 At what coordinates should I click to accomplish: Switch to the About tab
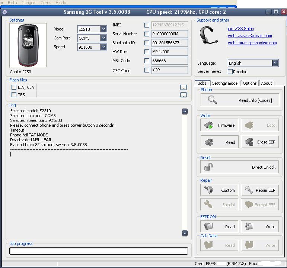(266, 83)
